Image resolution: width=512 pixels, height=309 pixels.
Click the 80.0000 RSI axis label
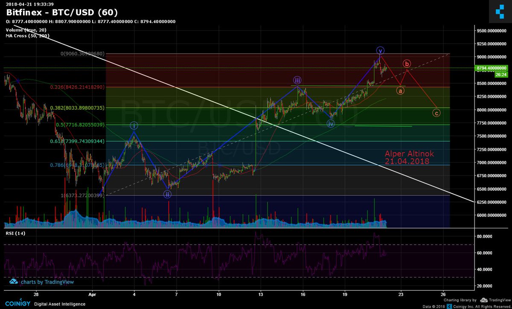485,236
